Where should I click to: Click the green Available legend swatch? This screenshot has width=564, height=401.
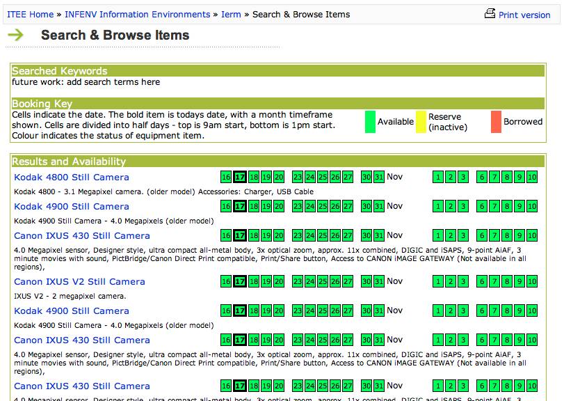click(x=370, y=122)
